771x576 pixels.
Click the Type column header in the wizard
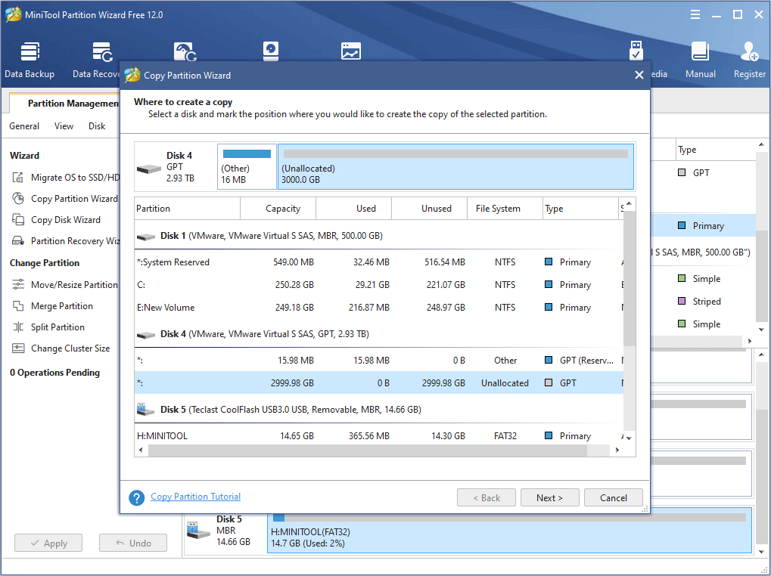(580, 208)
